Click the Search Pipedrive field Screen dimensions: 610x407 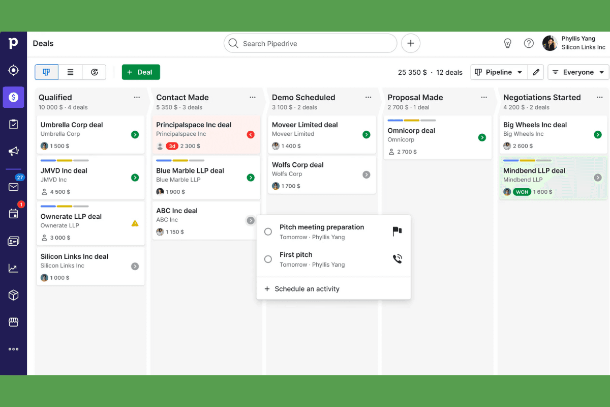click(x=310, y=43)
